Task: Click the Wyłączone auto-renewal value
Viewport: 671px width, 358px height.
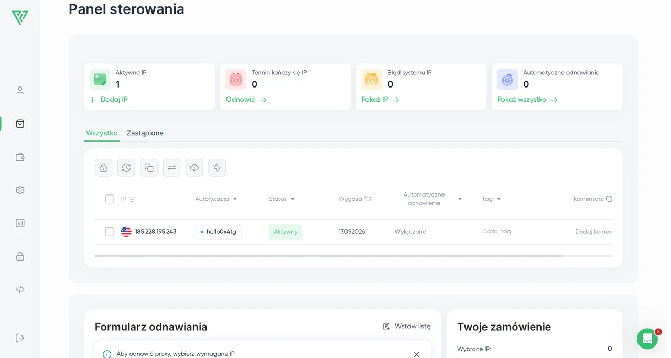Action: coord(410,232)
